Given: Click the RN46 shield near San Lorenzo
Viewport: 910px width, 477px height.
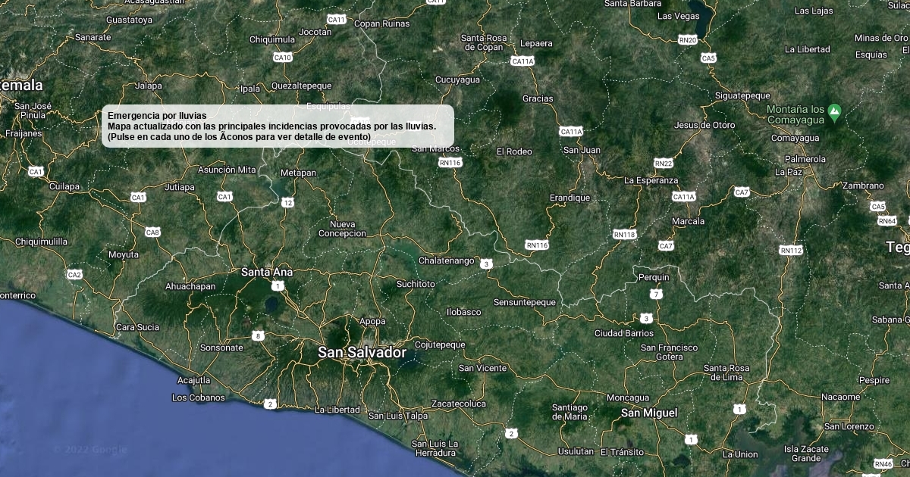Looking at the screenshot, I should click(883, 463).
